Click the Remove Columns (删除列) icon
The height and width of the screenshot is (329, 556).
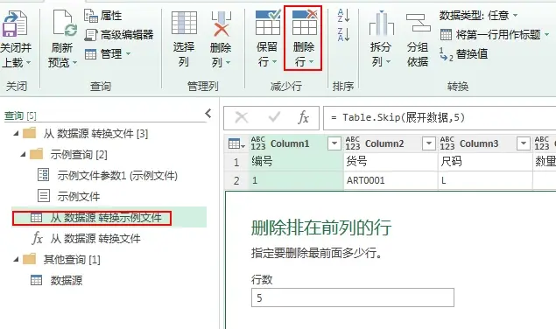click(221, 24)
